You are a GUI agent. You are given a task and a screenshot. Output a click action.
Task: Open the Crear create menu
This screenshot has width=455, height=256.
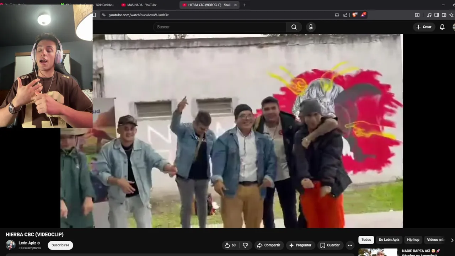coord(424,27)
